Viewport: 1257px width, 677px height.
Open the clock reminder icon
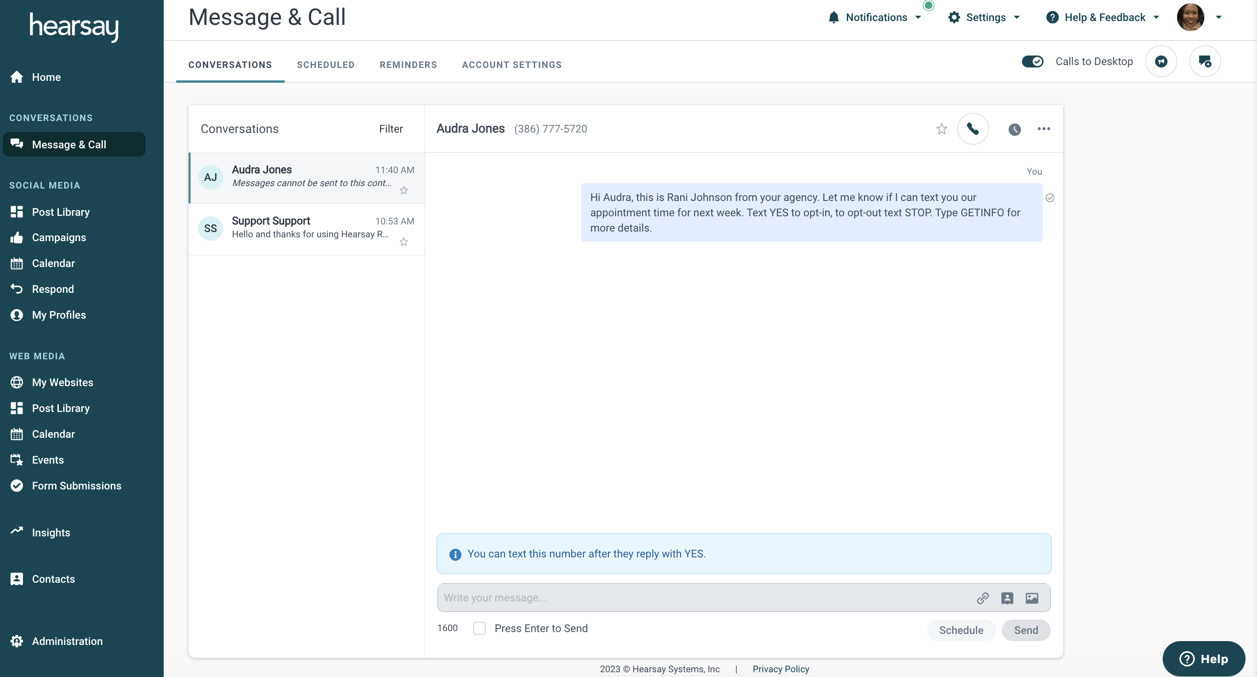(1014, 129)
